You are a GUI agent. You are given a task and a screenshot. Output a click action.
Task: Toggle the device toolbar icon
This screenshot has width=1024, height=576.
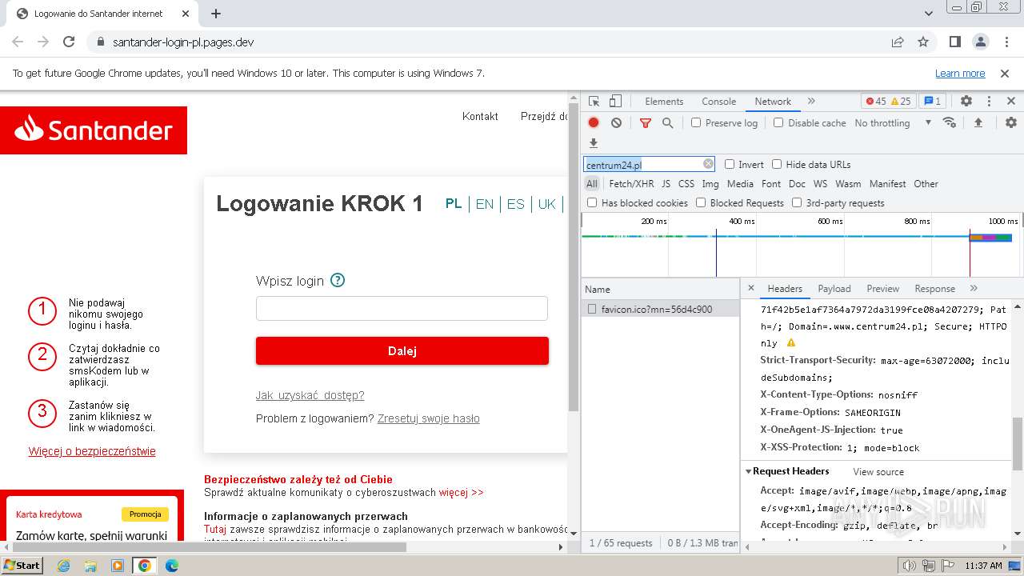click(x=615, y=102)
